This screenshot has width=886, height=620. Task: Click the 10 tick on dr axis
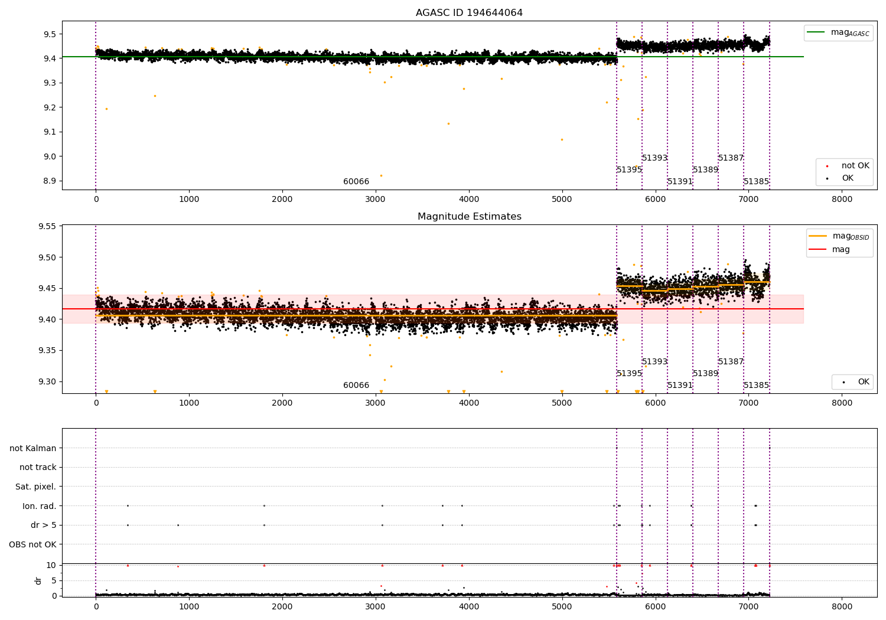[51, 565]
